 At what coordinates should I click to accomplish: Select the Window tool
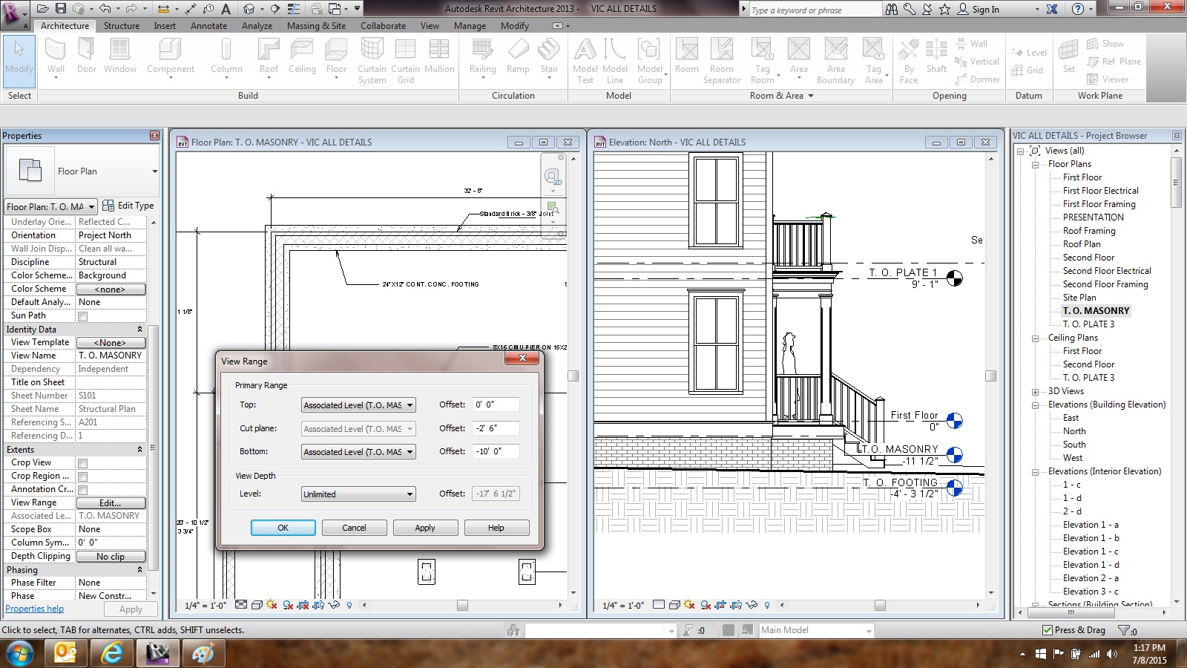click(x=119, y=56)
